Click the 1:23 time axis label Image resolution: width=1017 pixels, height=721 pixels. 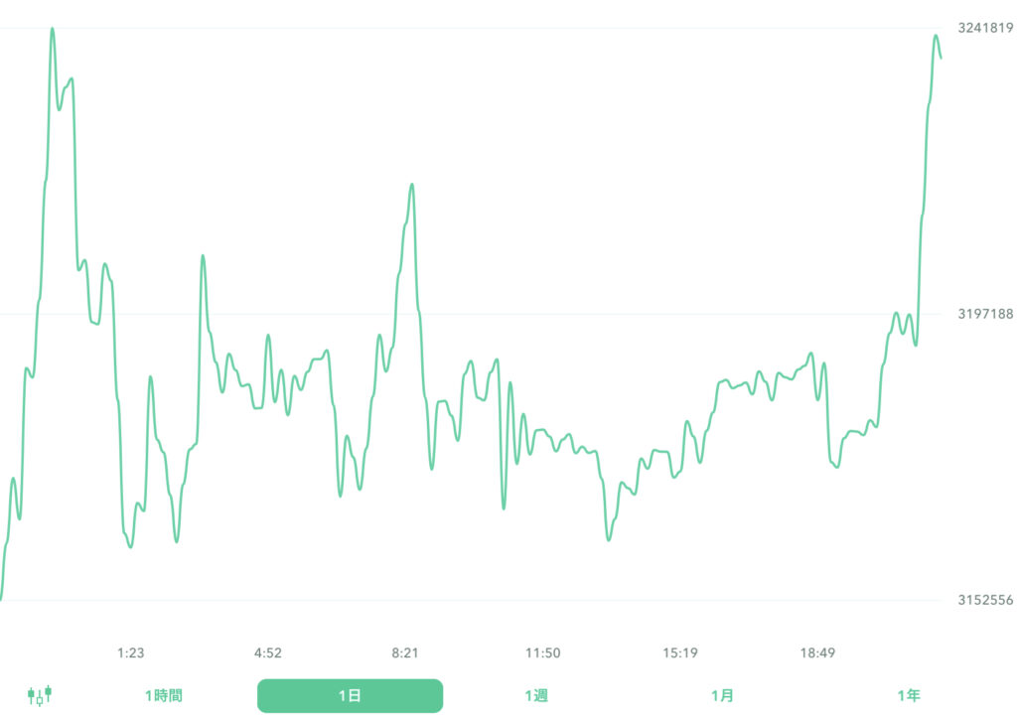point(132,653)
